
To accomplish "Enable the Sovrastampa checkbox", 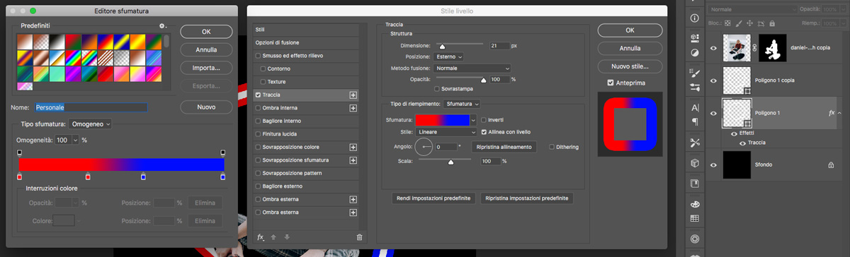I will tap(436, 89).
